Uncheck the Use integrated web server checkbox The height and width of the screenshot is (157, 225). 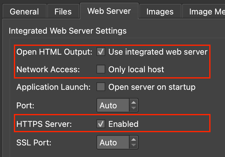[x=101, y=52]
